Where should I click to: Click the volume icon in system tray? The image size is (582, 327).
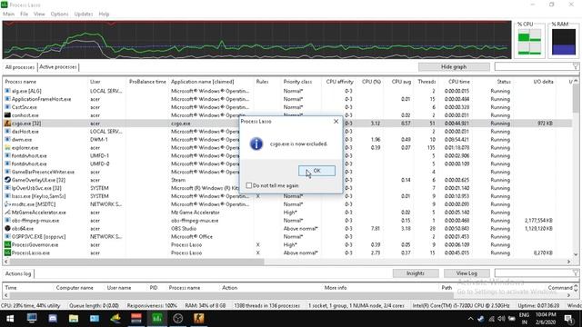[x=501, y=319]
